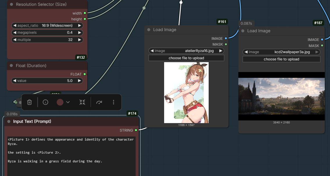The height and width of the screenshot is (176, 330).
Task: Collapse selected node with shrink arrows icon
Action: 82,102
